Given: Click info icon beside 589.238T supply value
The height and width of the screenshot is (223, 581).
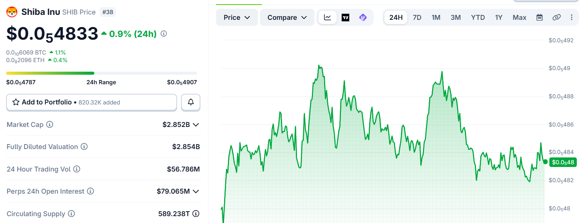Looking at the screenshot, I should (x=196, y=214).
